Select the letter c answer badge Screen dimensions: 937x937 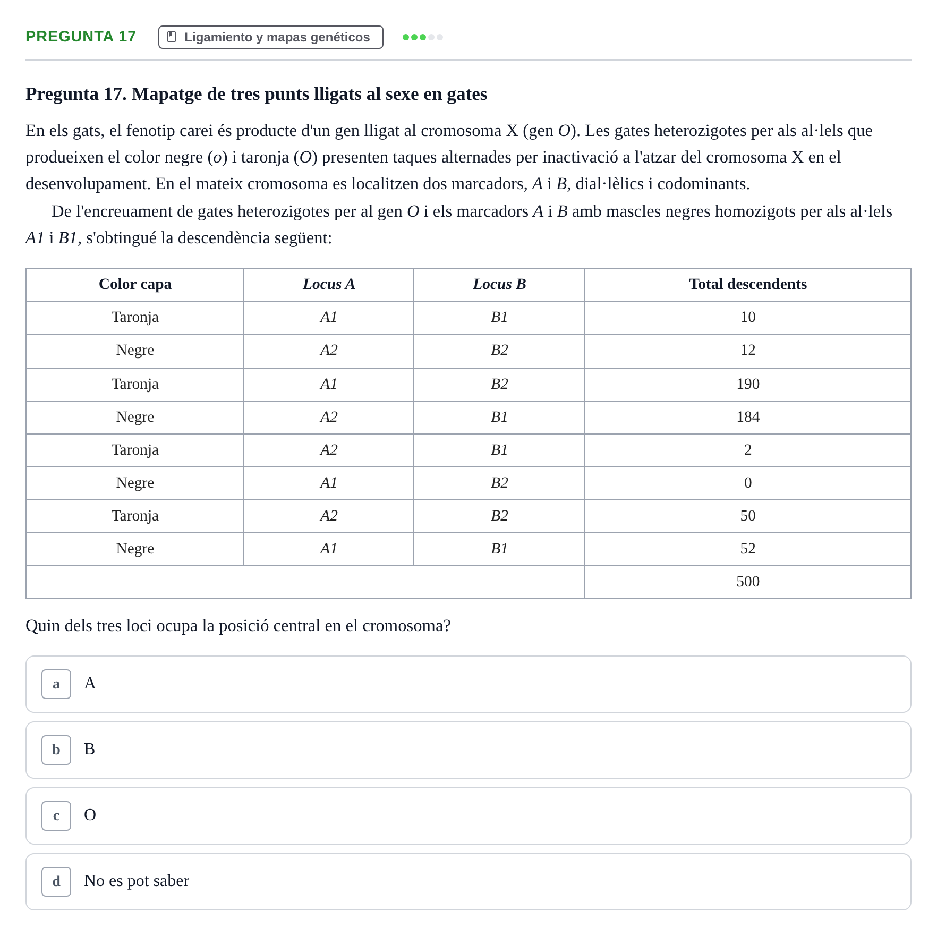click(x=56, y=816)
